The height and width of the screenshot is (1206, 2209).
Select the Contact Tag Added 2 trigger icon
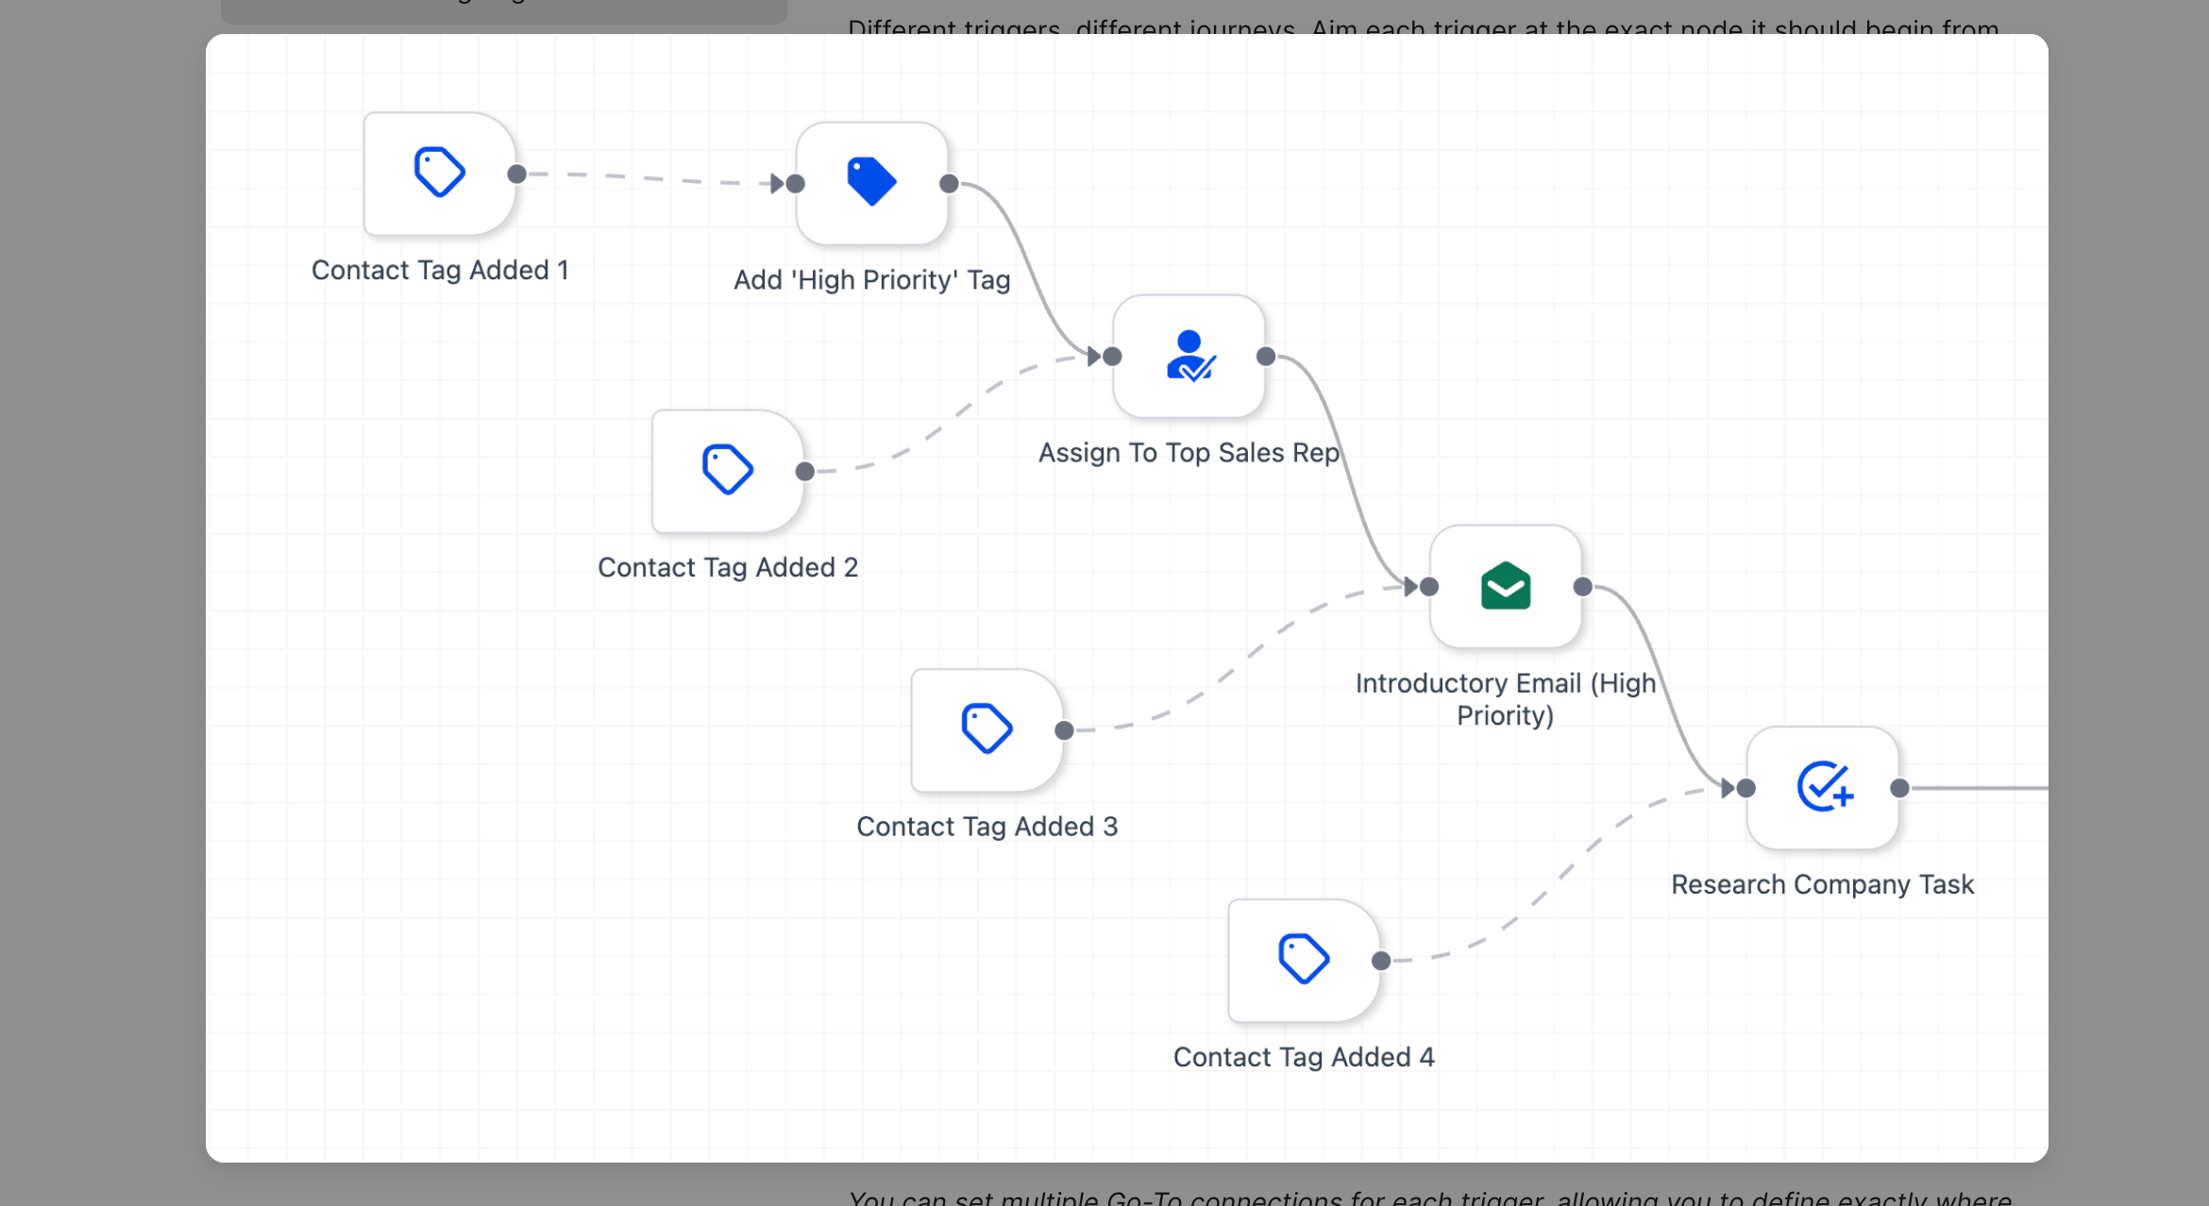pos(727,470)
